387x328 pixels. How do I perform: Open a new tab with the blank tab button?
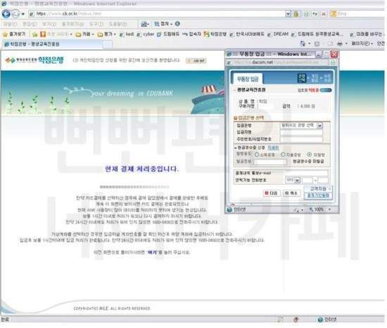108,45
